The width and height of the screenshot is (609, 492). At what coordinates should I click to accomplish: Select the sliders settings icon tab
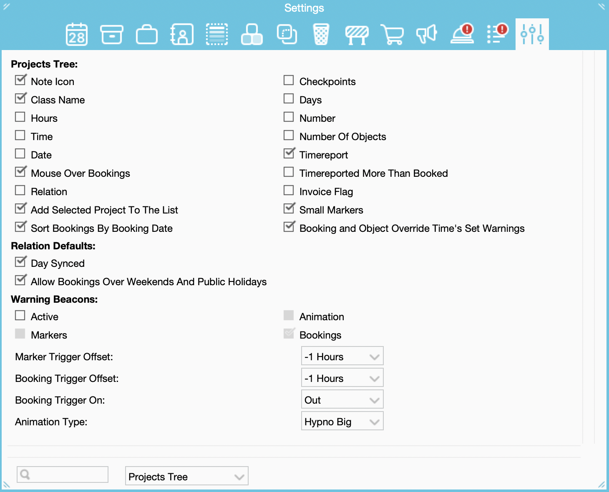coord(532,34)
